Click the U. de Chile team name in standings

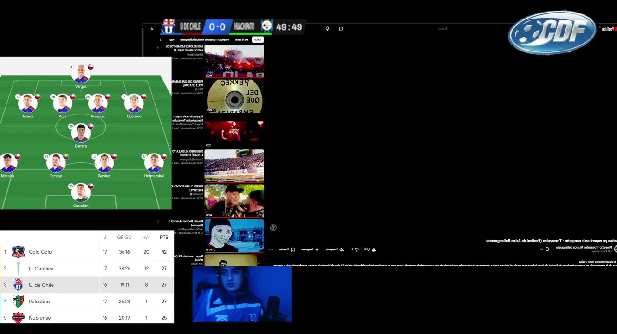pyautogui.click(x=41, y=285)
